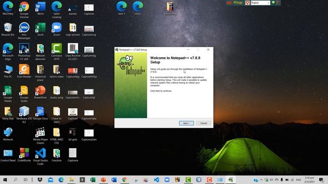Open the Network desktop icon
This screenshot has width=328, height=184.
(x=8, y=134)
